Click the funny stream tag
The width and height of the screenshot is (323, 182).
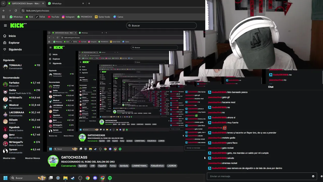pyautogui.click(x=113, y=166)
